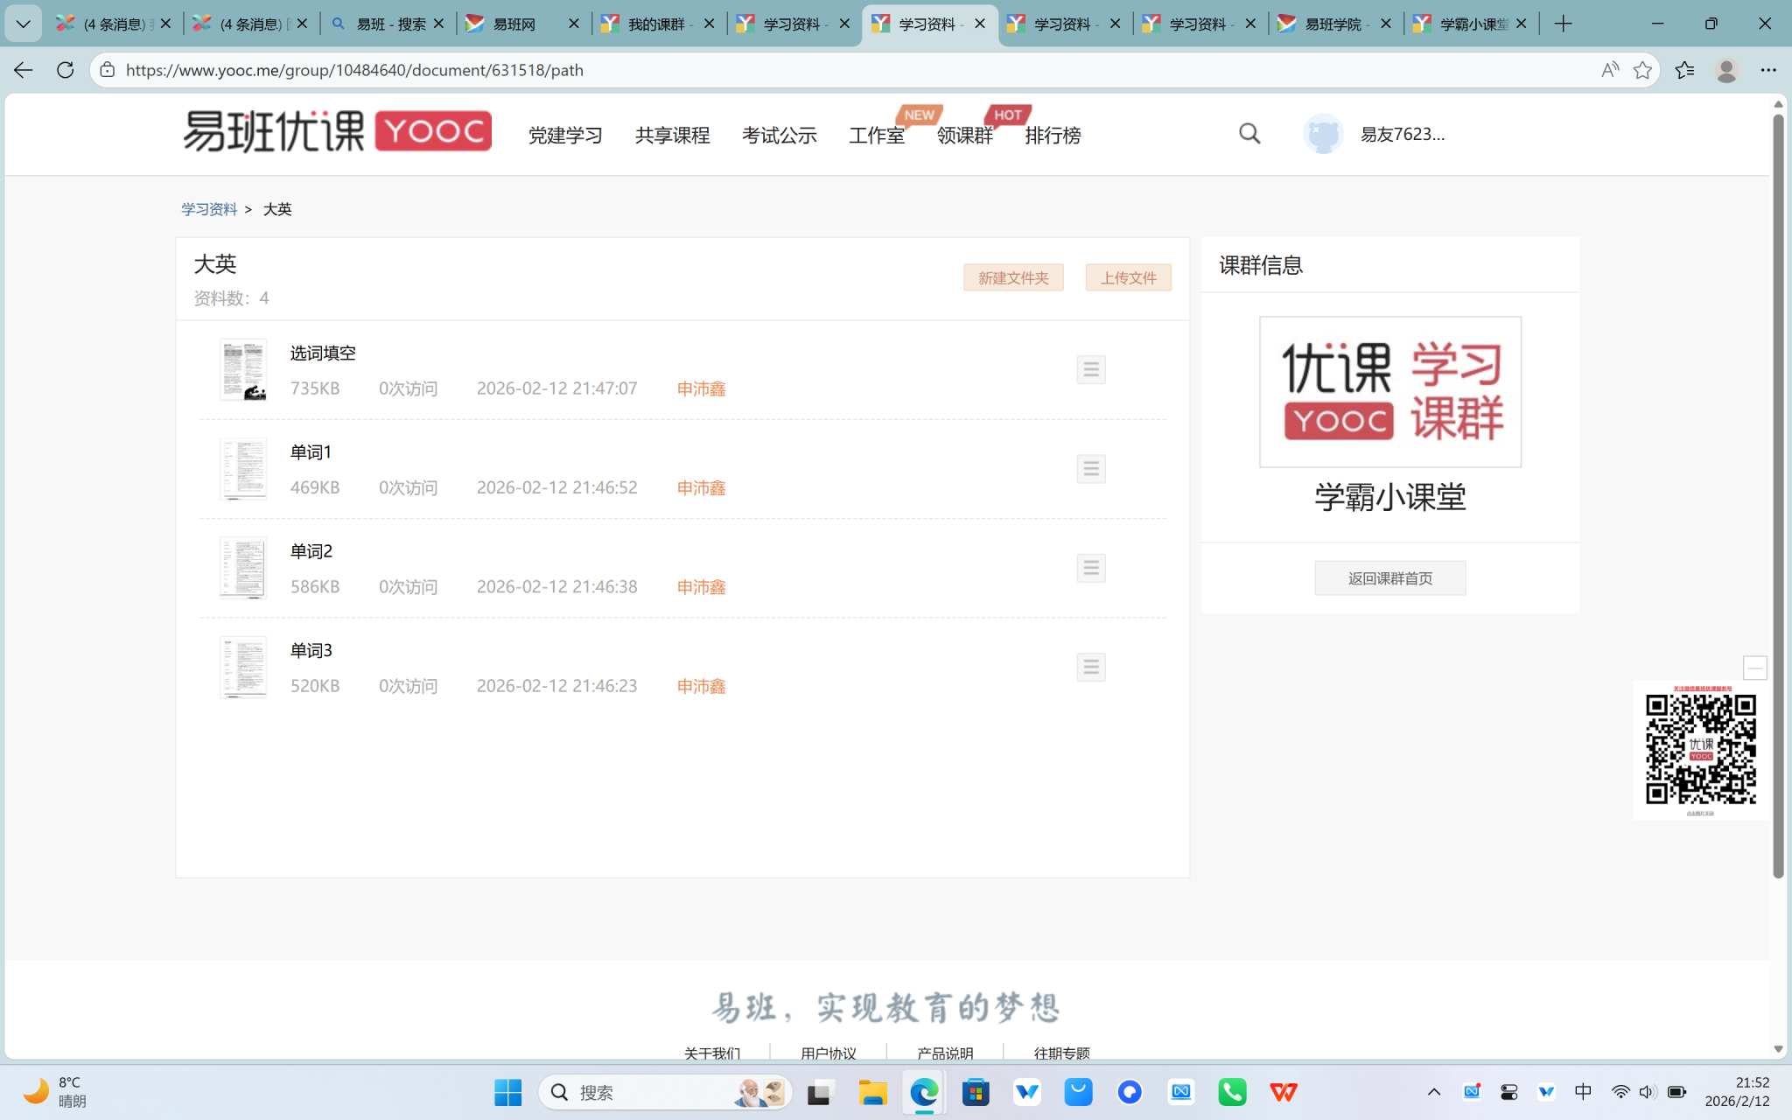
Task: Open the tab search dropdown arrow
Action: (x=24, y=24)
